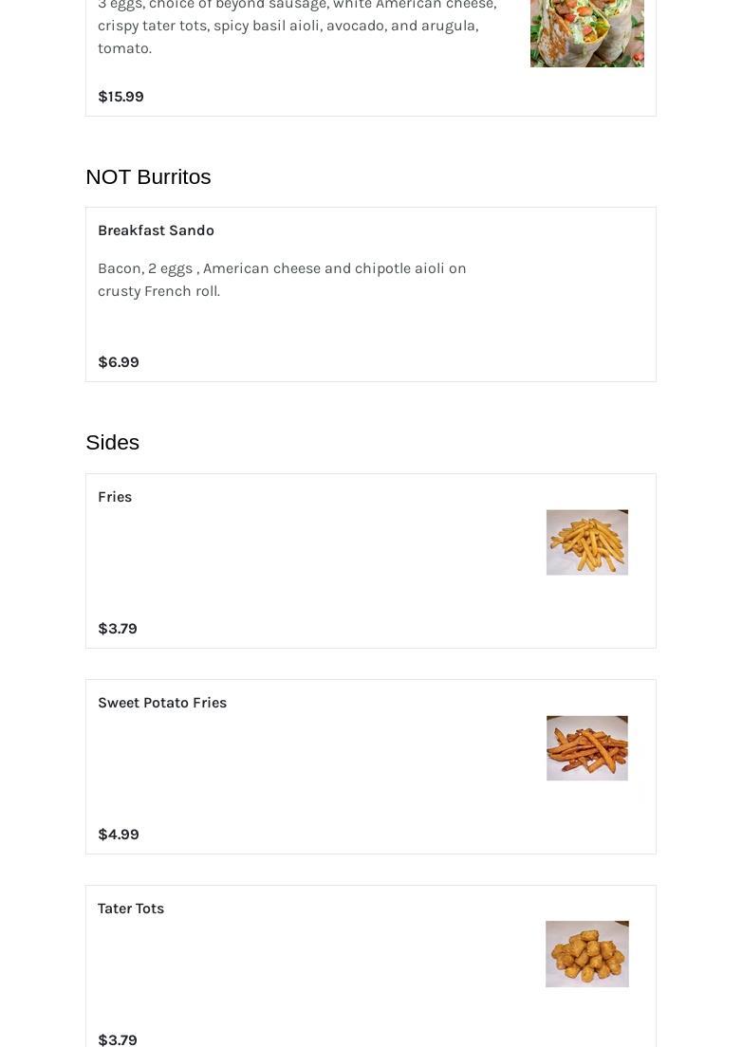The width and height of the screenshot is (742, 1047).
Task: Click the $4.99 Sweet Potato Fries price
Action: point(119,834)
